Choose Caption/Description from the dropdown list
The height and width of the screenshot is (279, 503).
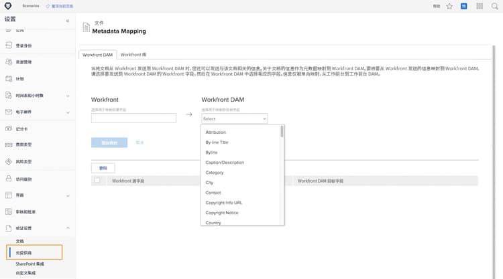[225, 163]
